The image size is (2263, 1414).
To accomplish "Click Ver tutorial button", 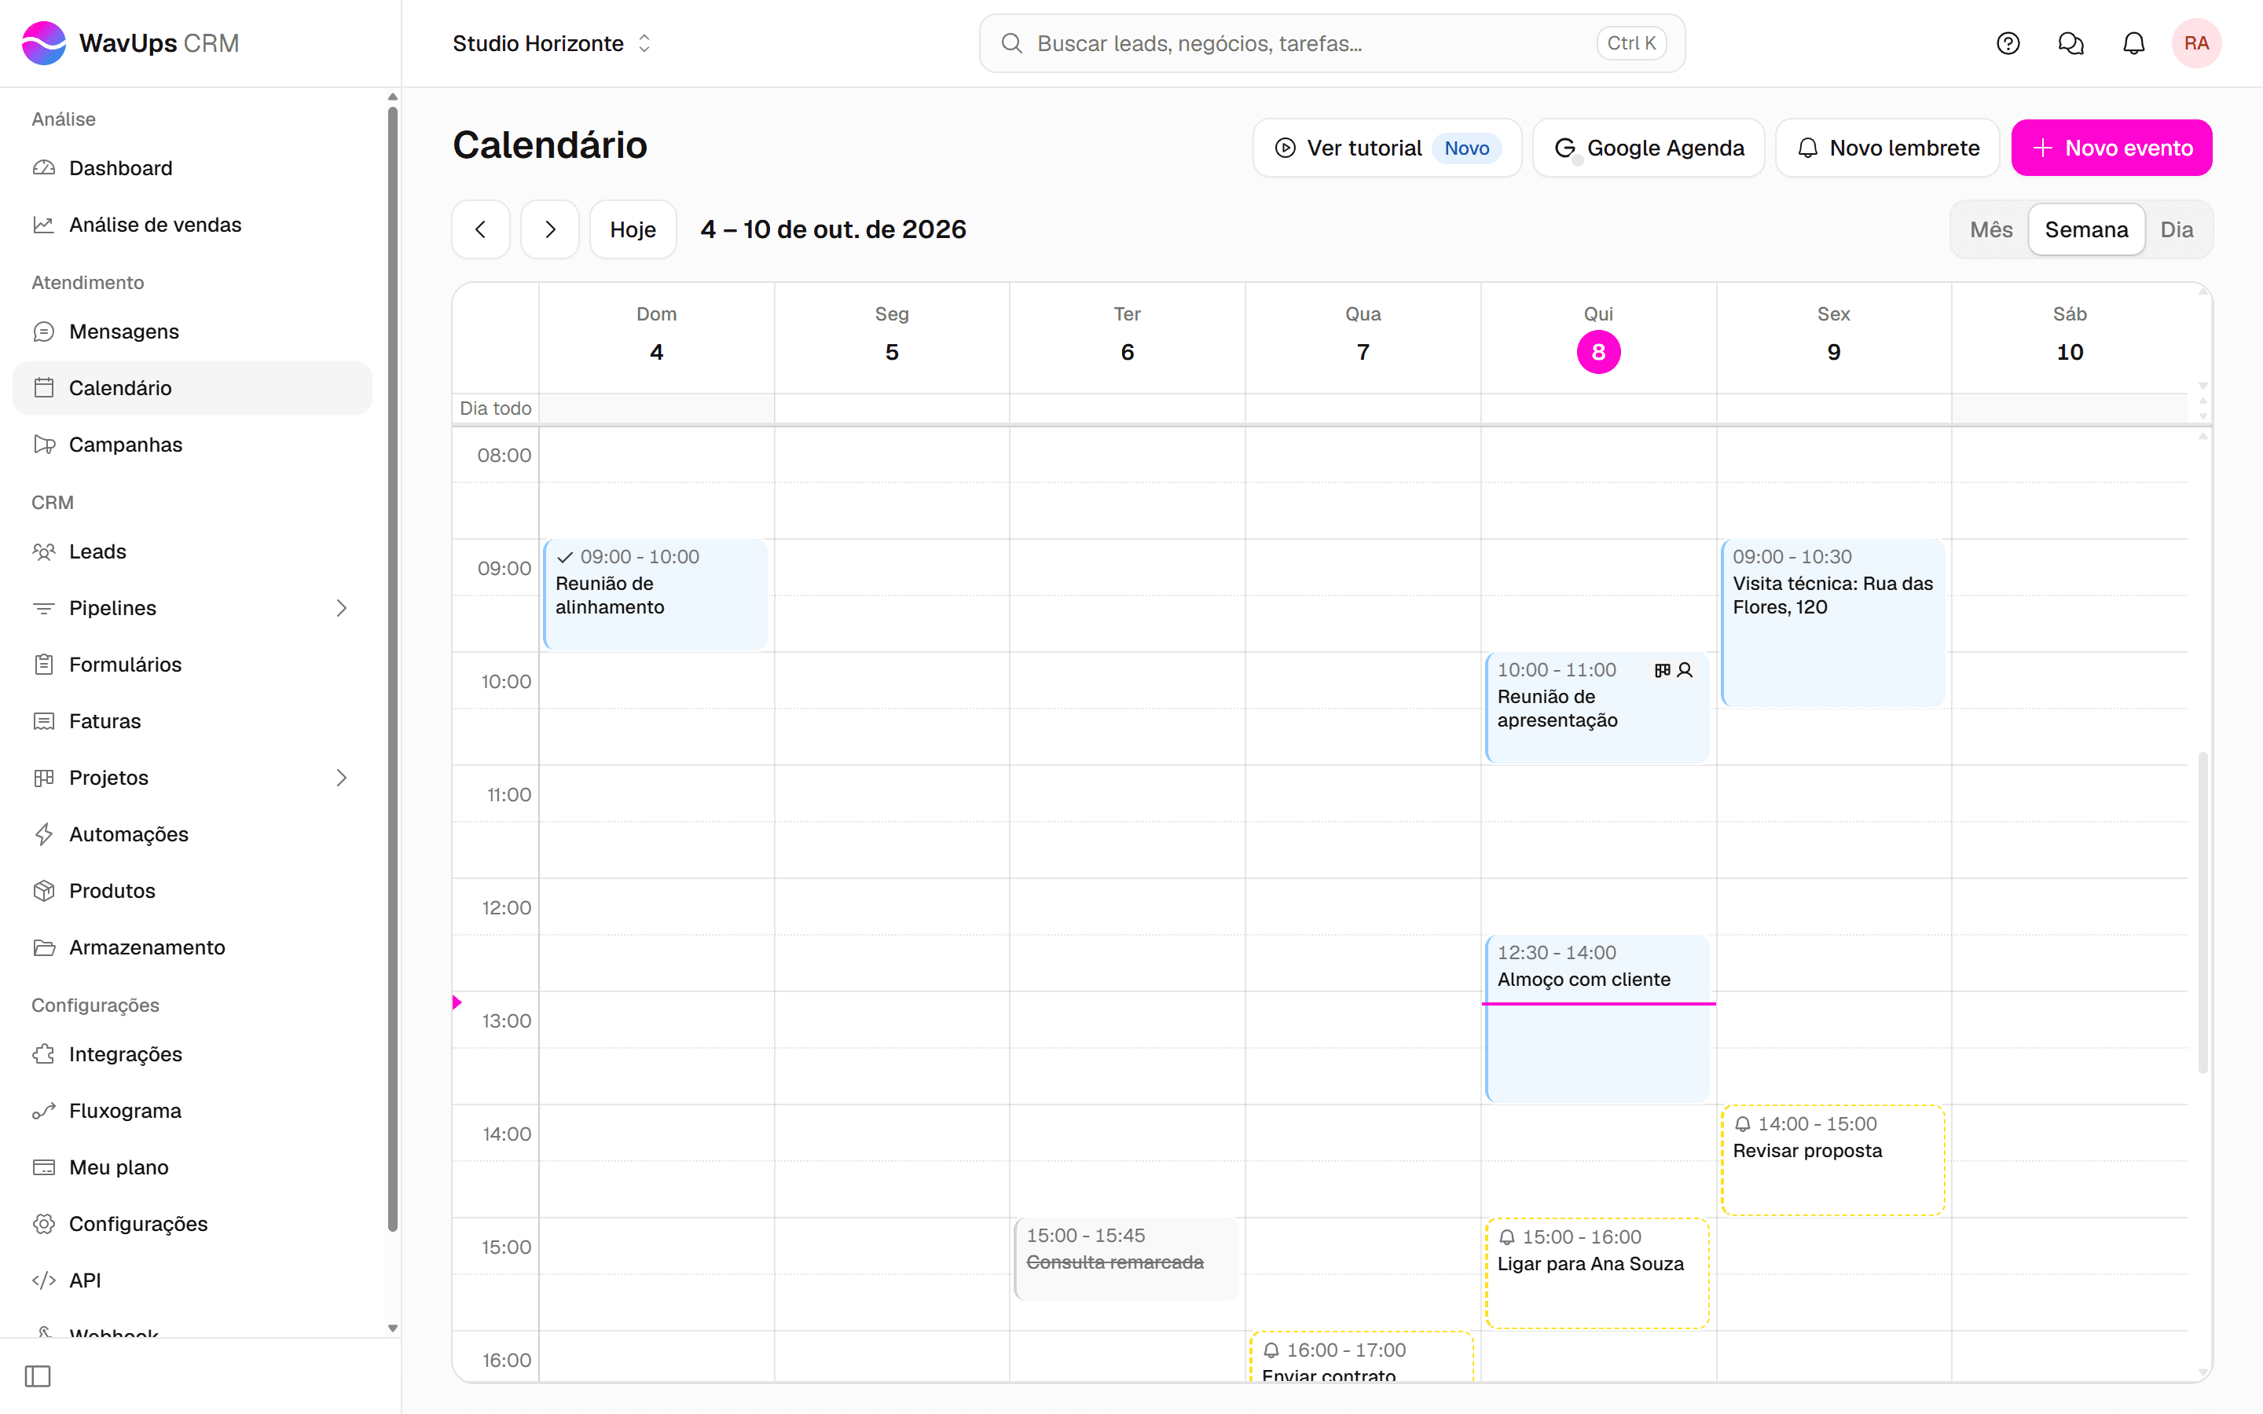I will coord(1387,148).
